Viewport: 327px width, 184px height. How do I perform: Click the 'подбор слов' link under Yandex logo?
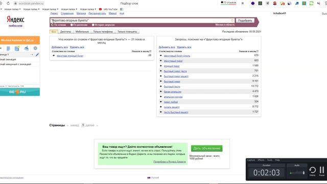(x=15, y=26)
